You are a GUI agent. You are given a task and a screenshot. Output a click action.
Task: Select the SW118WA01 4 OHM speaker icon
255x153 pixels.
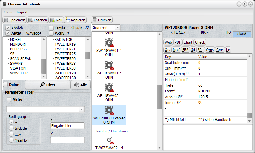point(109,43)
